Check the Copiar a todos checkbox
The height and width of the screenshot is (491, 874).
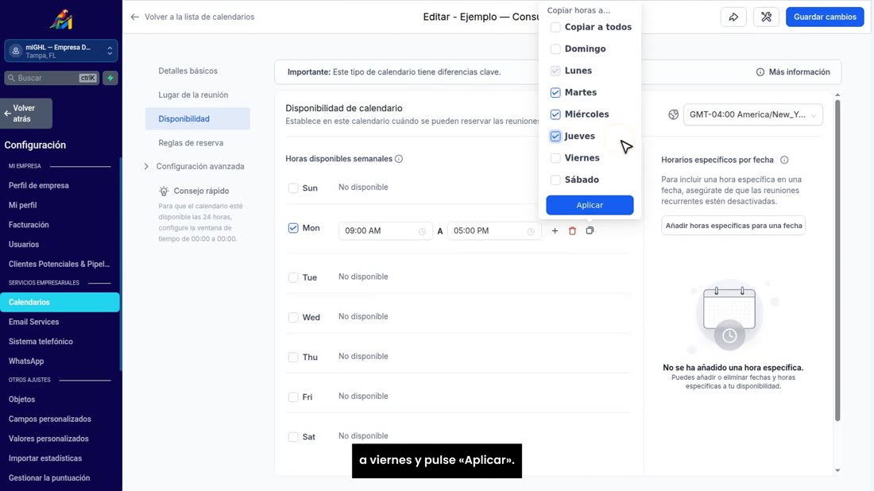pyautogui.click(x=555, y=27)
